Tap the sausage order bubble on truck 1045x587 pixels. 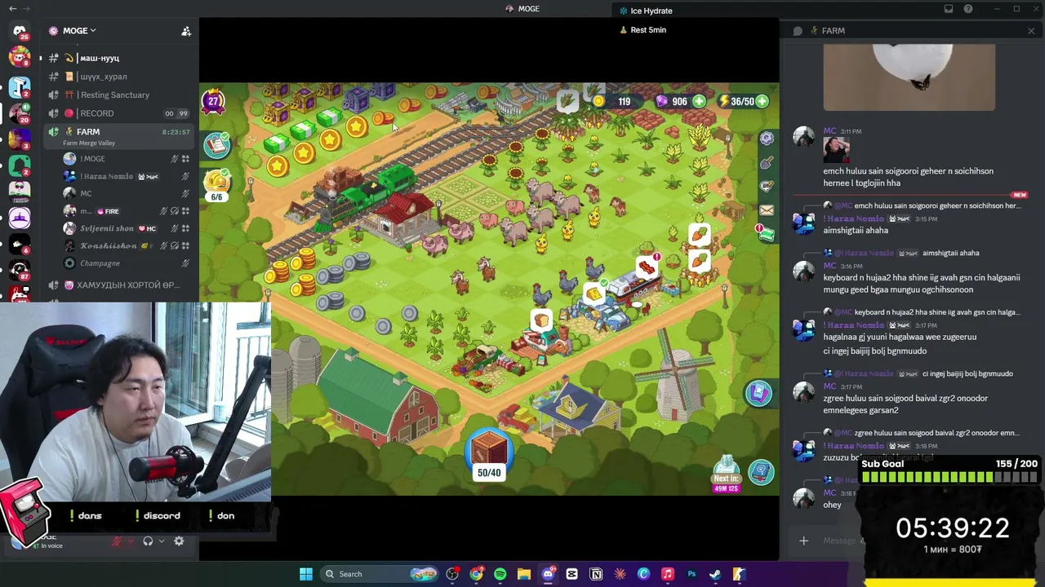647,266
